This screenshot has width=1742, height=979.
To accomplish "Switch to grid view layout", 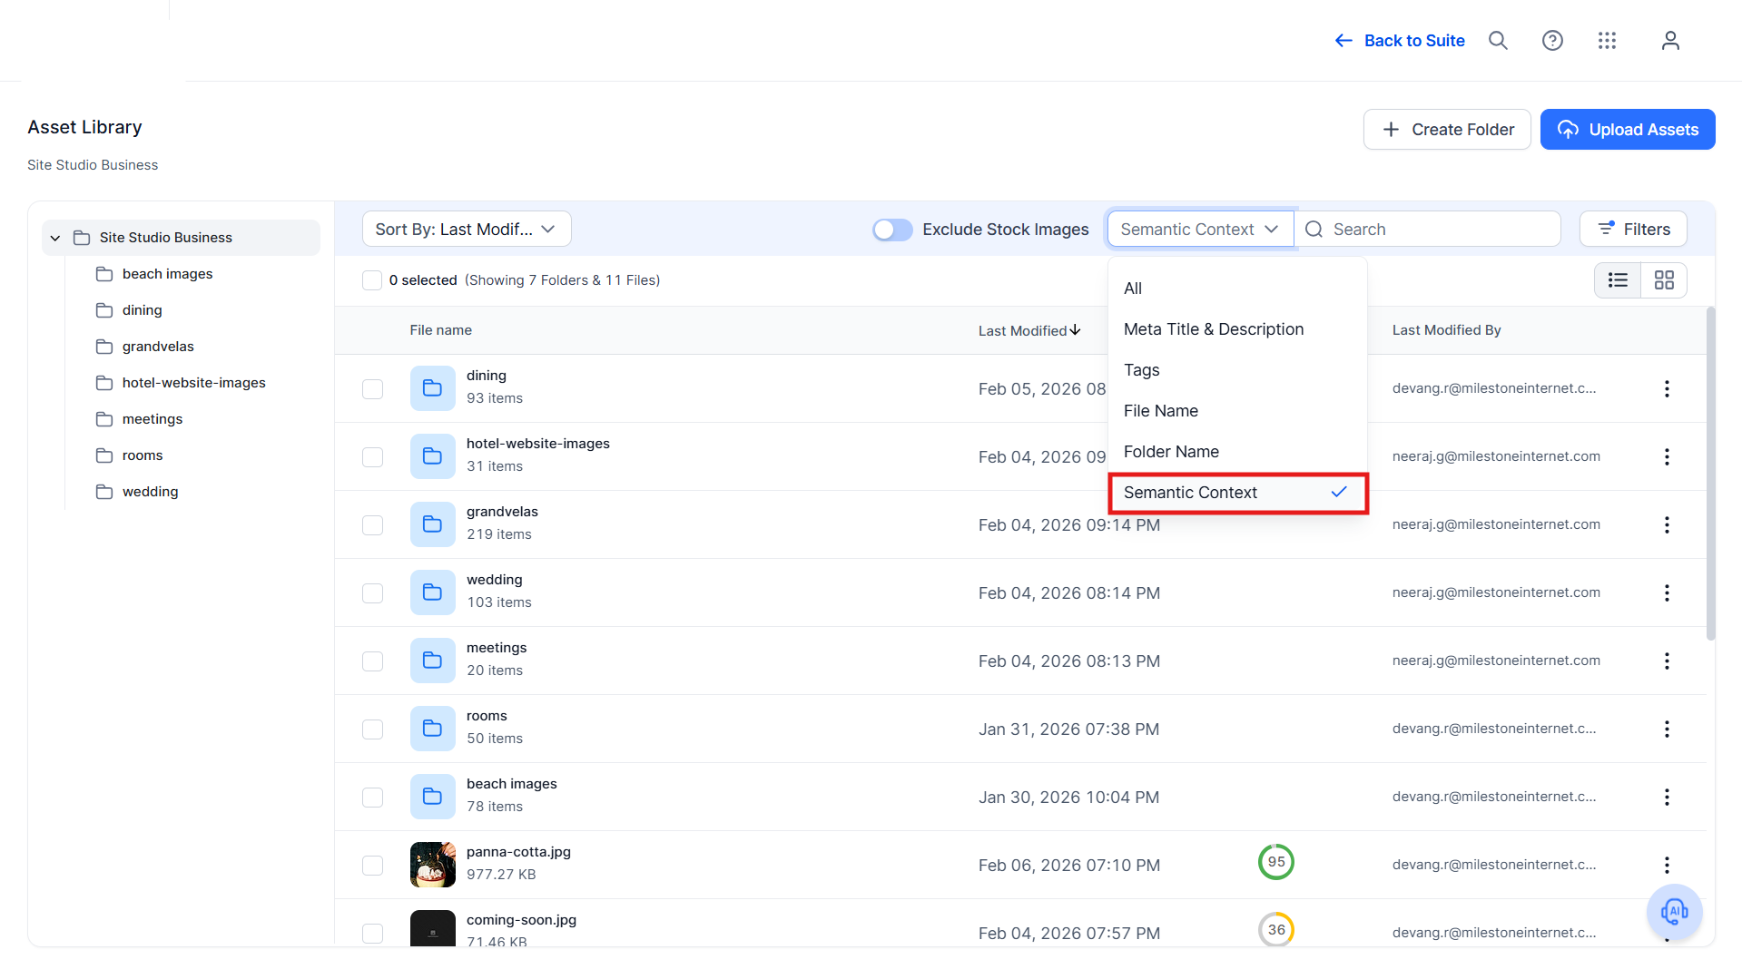I will point(1664,280).
